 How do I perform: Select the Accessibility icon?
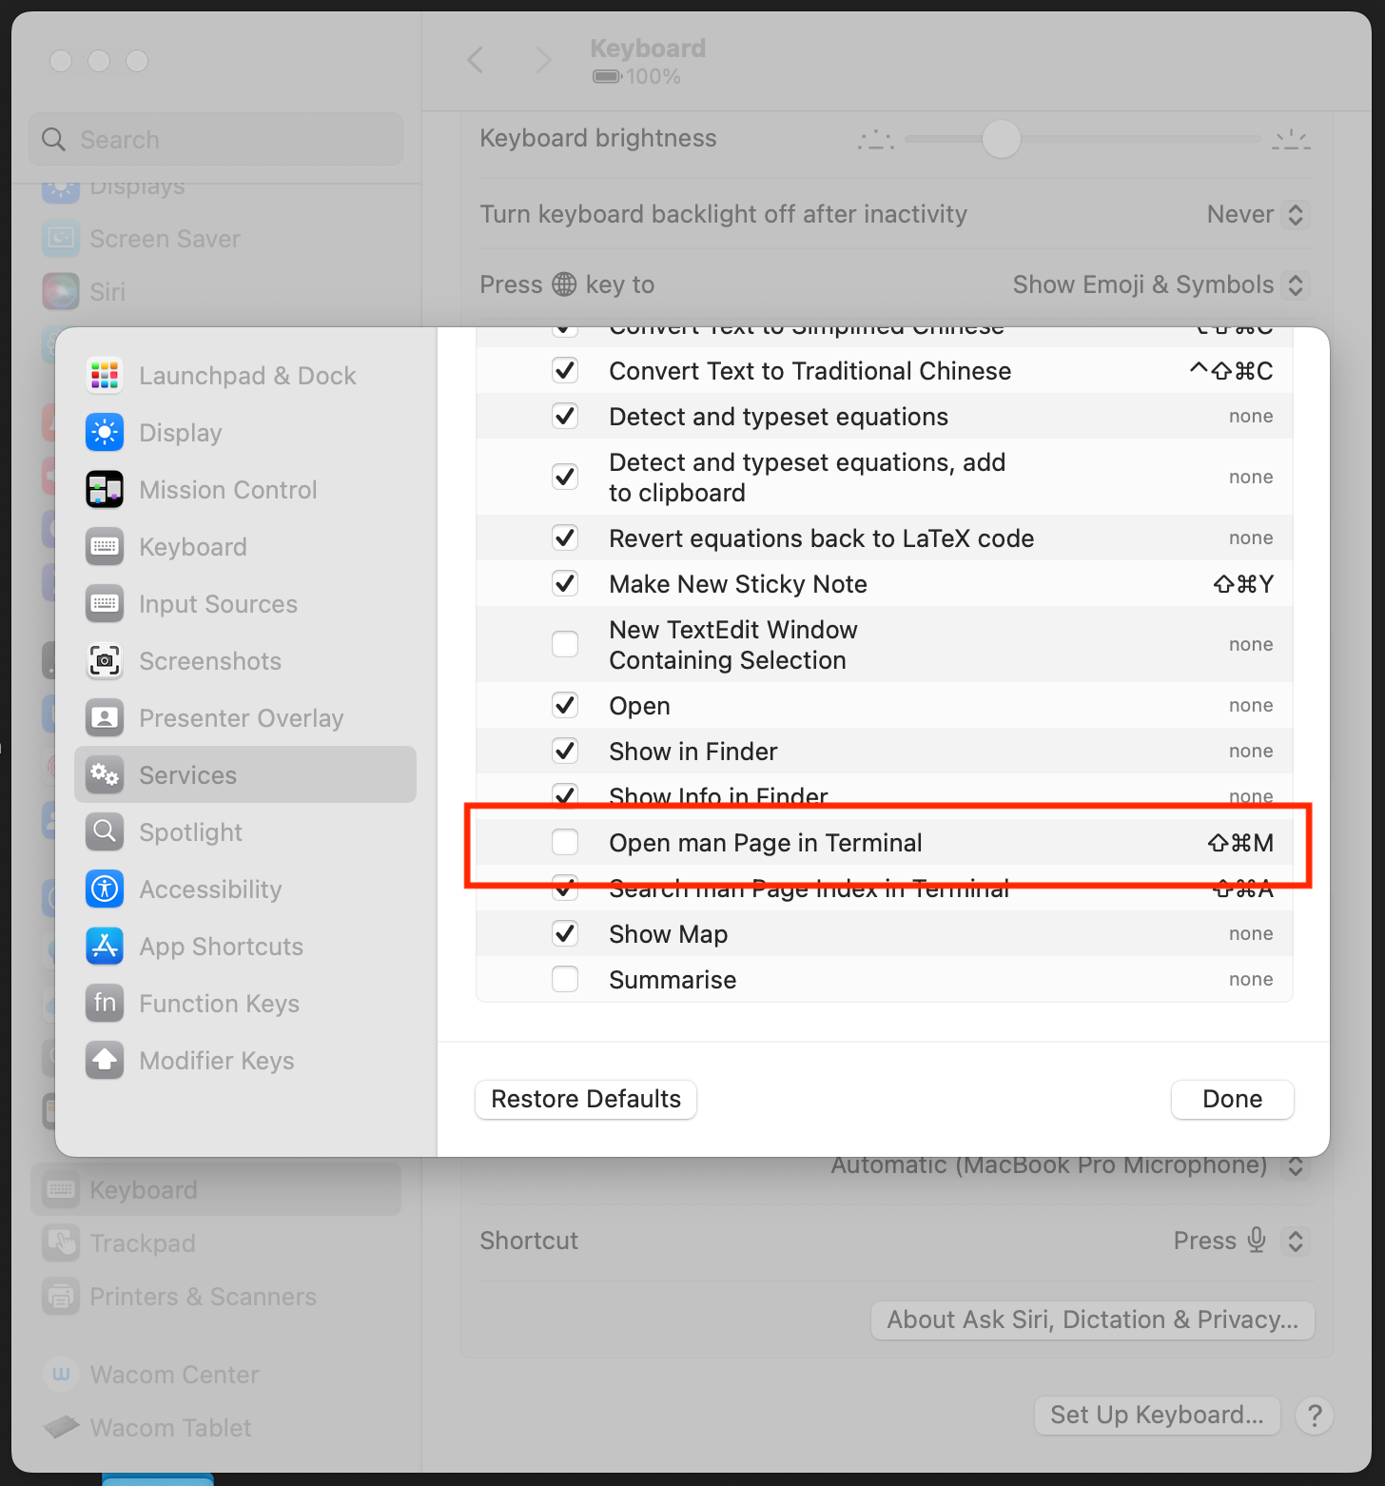[105, 889]
